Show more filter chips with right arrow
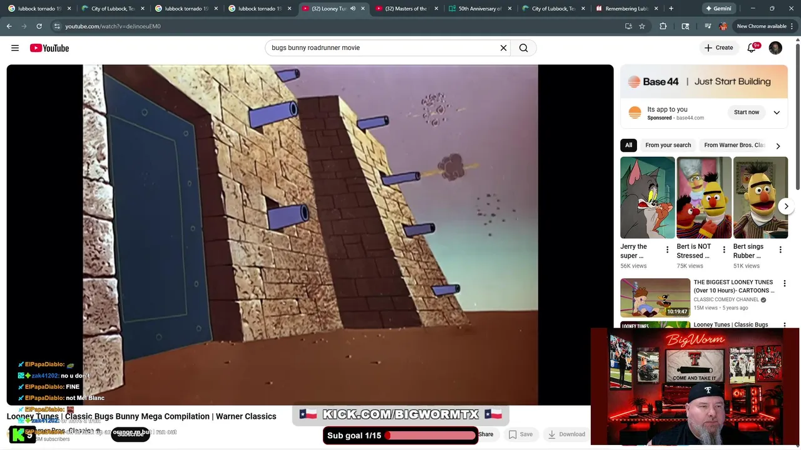This screenshot has width=801, height=450. 778,146
